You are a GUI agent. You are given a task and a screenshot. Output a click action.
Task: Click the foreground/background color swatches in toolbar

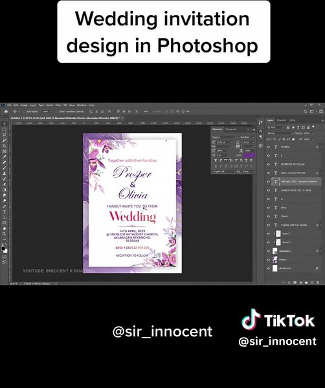click(x=5, y=250)
